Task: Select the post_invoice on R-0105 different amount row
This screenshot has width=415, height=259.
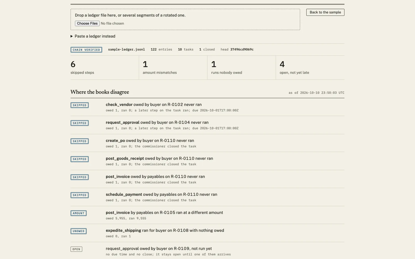Action: point(208,215)
